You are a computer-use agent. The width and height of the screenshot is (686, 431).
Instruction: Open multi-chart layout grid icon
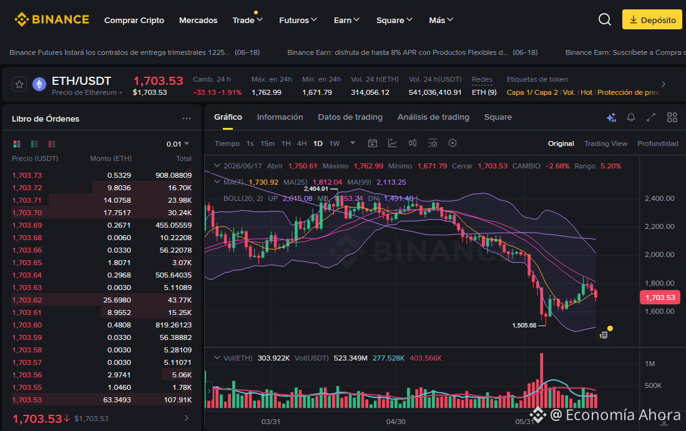click(672, 117)
